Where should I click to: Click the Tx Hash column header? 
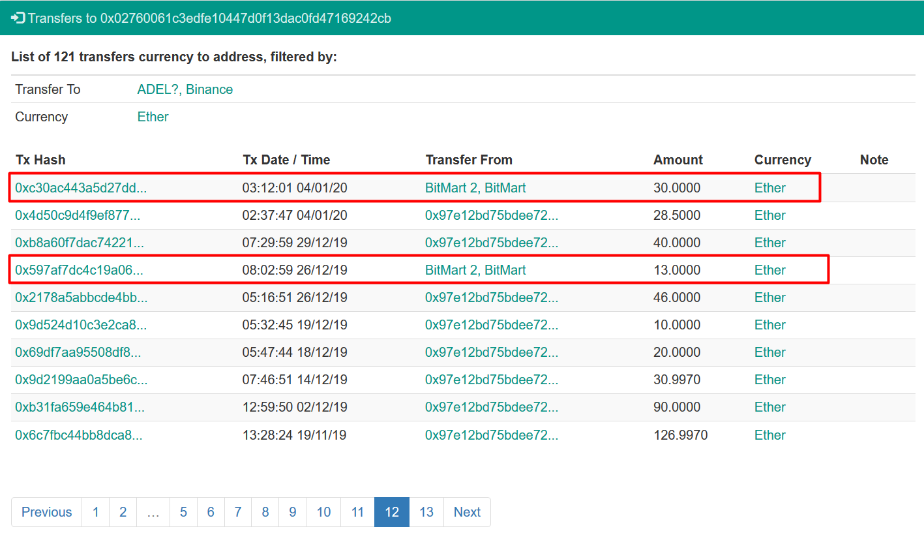tap(40, 160)
